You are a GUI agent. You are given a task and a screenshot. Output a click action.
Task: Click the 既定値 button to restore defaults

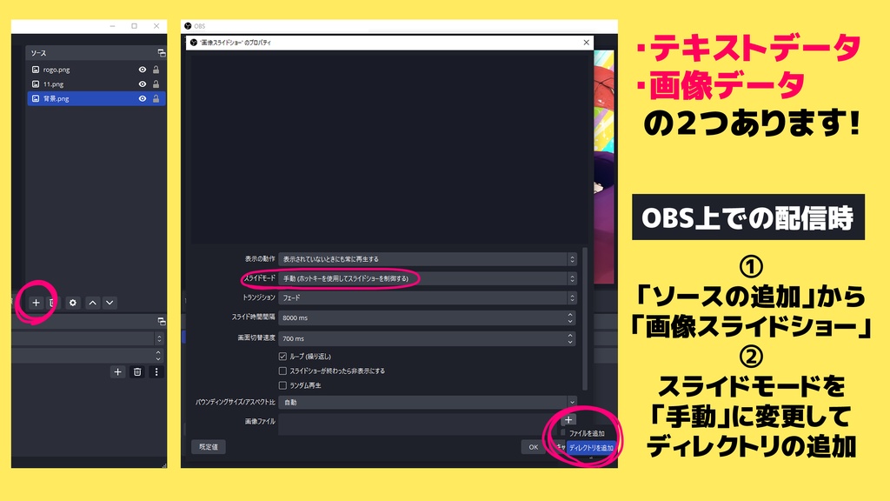point(208,447)
